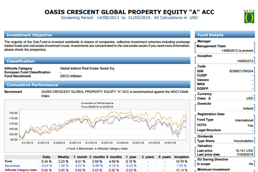Click the Allfunds Category Index row label in table

click(21, 170)
